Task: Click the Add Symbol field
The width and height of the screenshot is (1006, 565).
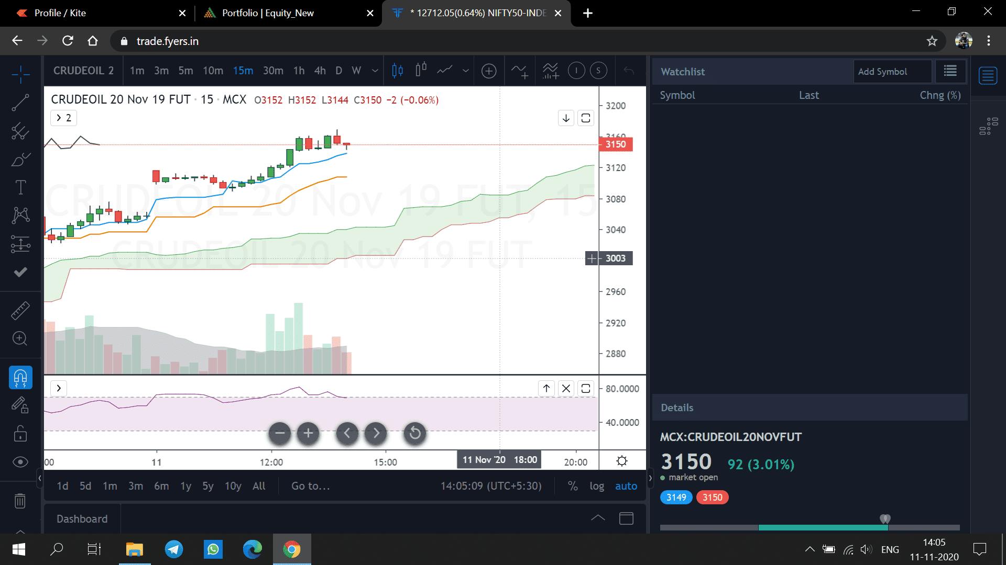Action: 892,72
